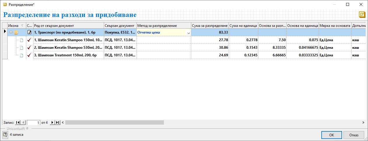This screenshot has width=368, height=141.
Task: Open the Отчетна цена method dropdown
Action: pos(188,33)
